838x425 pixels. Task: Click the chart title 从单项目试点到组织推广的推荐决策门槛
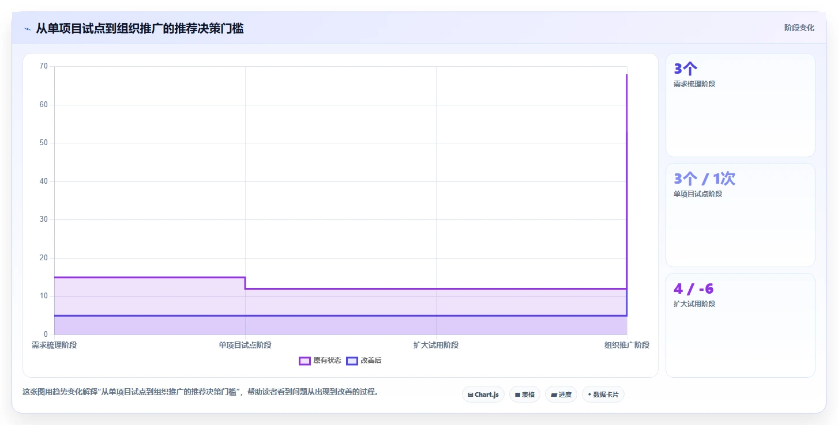140,28
